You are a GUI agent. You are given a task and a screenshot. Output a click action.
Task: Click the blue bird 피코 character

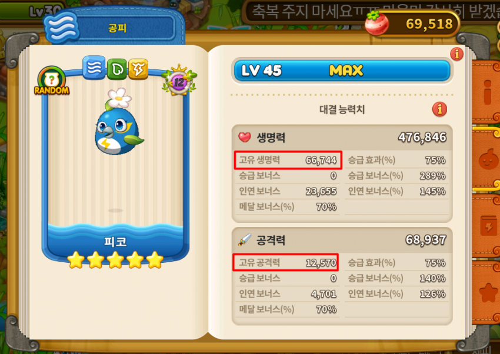pos(119,122)
